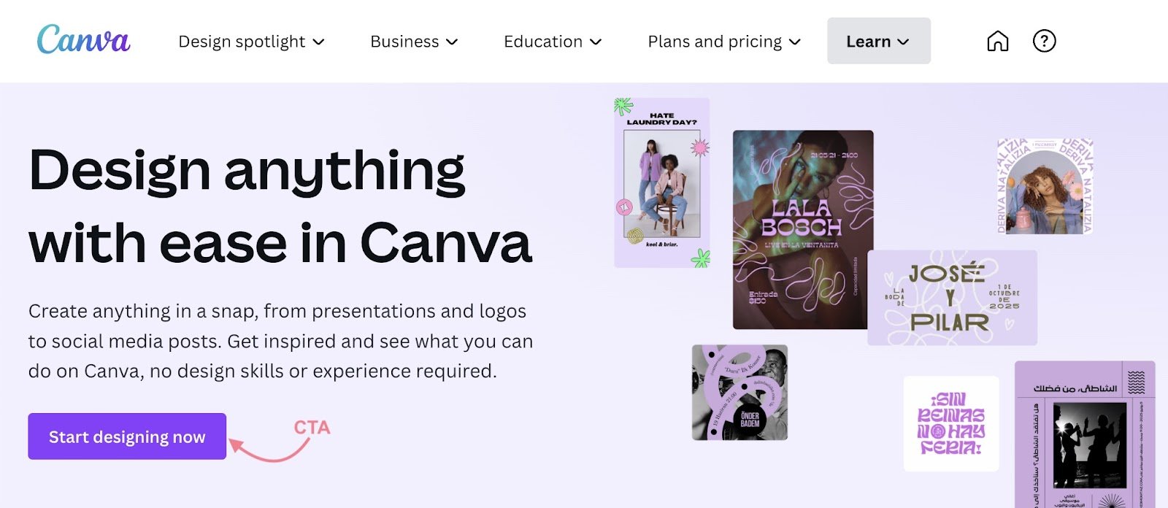This screenshot has height=508, width=1168.
Task: Open the help question mark icon
Action: 1044,41
